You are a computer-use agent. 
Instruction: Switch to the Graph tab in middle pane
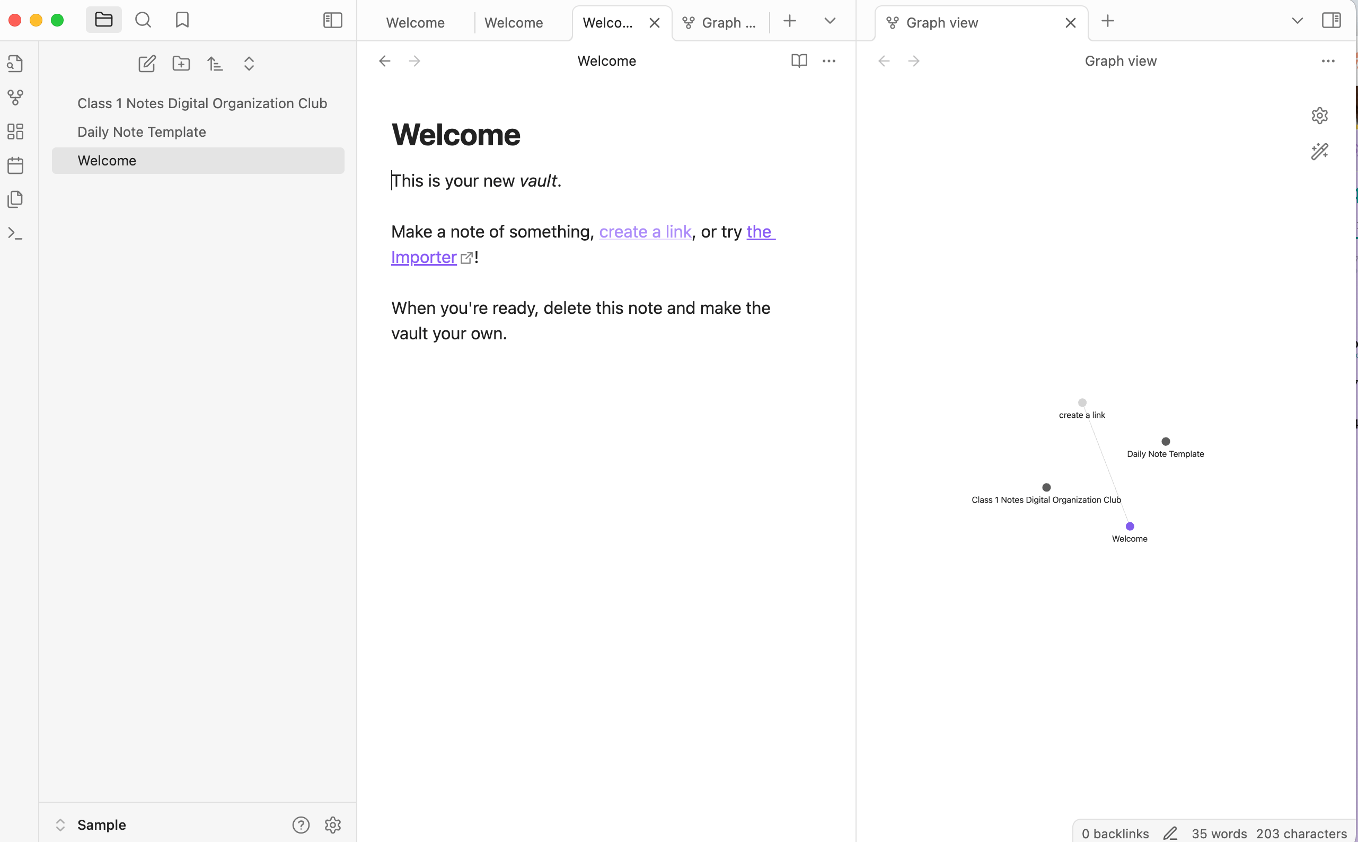(x=721, y=23)
